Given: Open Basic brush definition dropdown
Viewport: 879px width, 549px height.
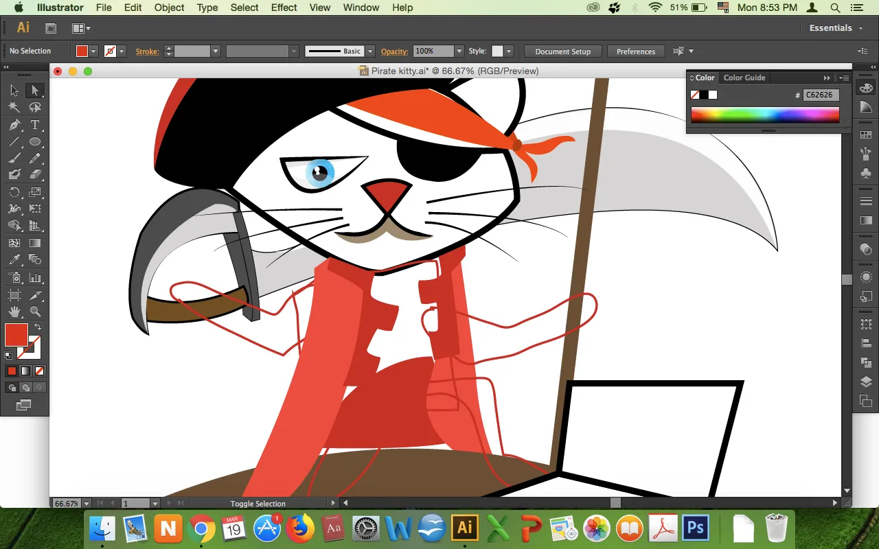Looking at the screenshot, I should pyautogui.click(x=370, y=51).
